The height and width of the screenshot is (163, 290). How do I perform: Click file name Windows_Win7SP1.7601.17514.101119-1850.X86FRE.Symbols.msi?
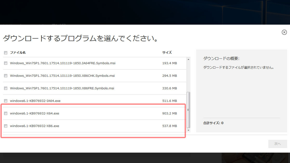pyautogui.click(x=62, y=88)
